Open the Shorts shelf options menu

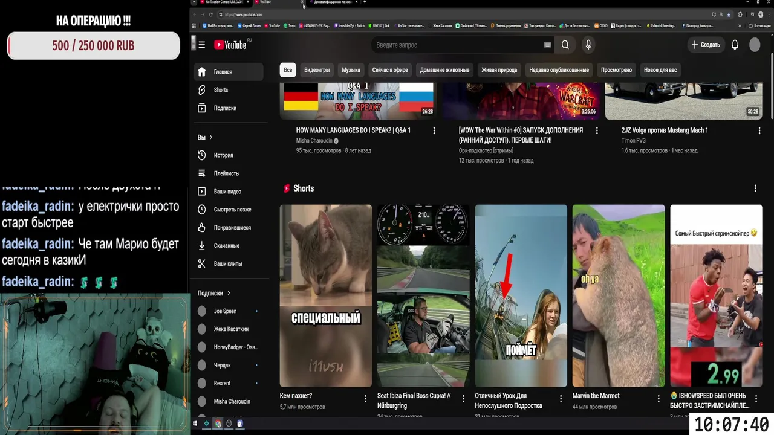coord(755,188)
